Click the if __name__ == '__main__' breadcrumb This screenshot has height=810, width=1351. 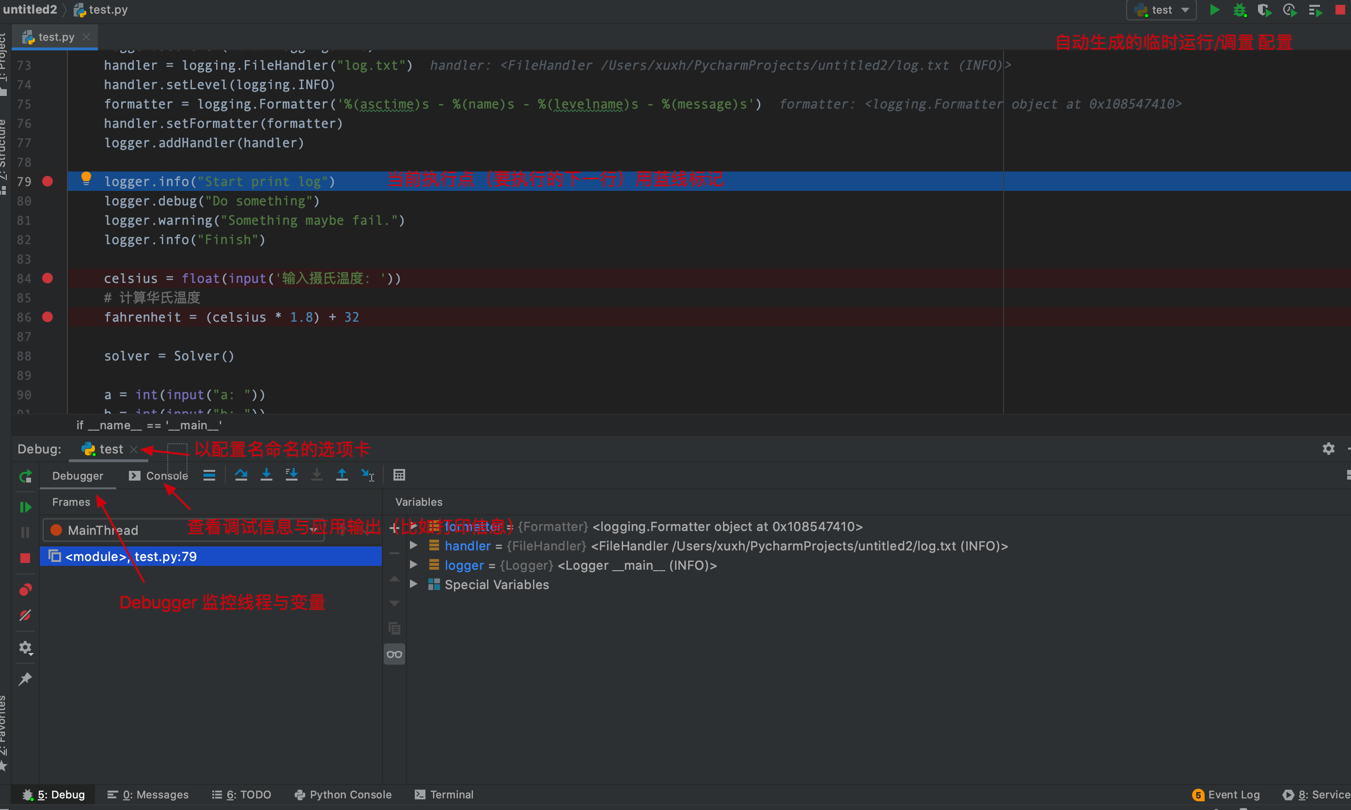[x=149, y=425]
